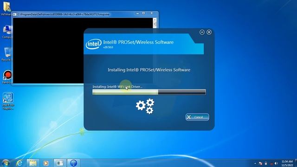This screenshot has height=167, width=297.
Task: Open Windows Explorer from taskbar
Action: [x=33, y=163]
